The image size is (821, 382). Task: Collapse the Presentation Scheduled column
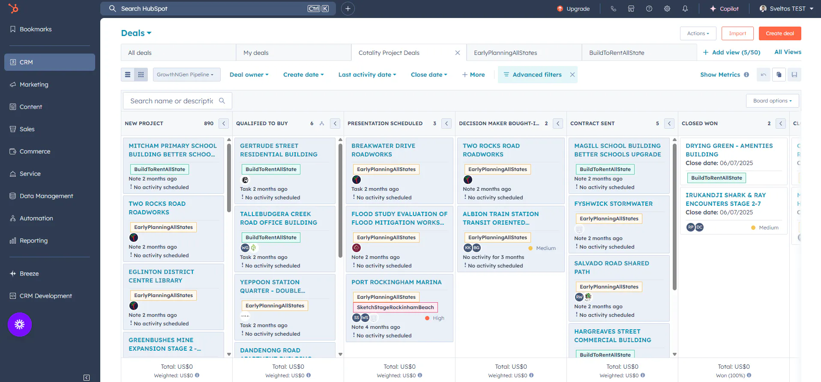(446, 123)
